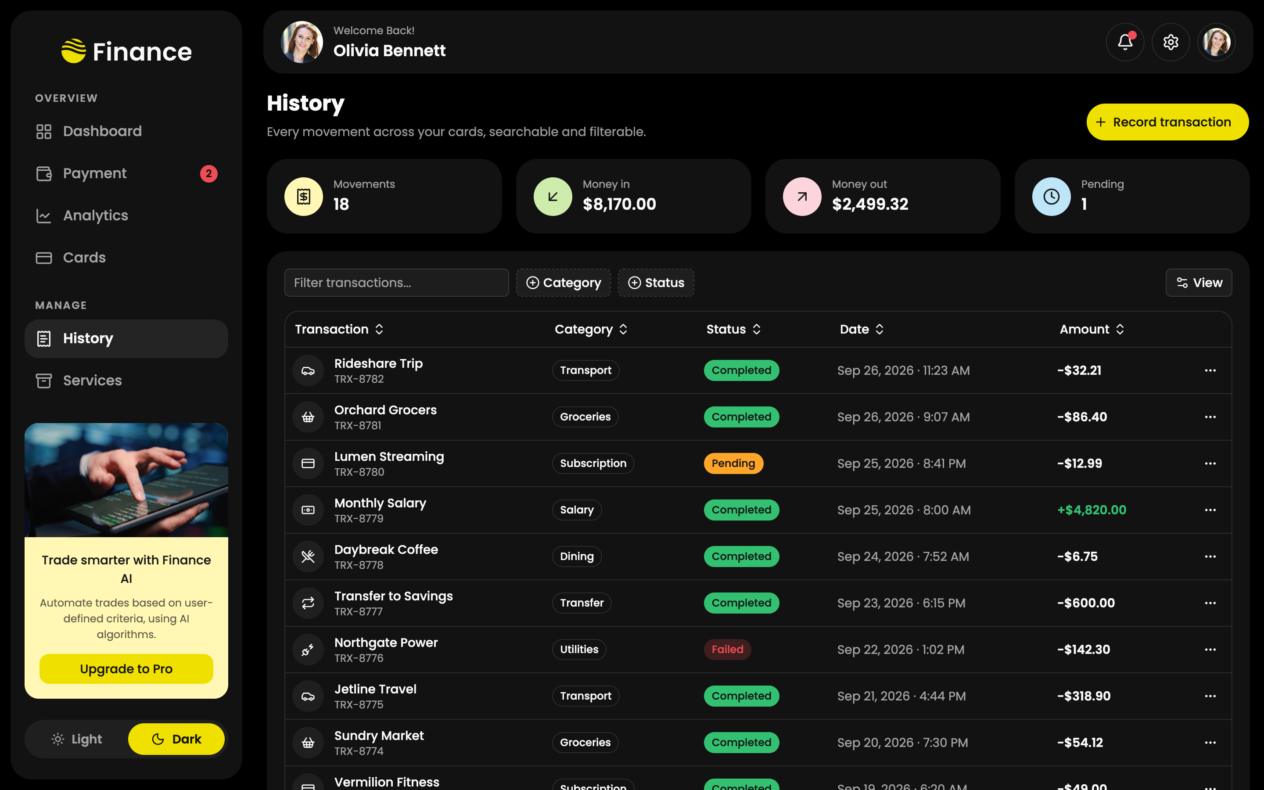
Task: Click the Monthly Salary banknote icon
Action: click(308, 510)
